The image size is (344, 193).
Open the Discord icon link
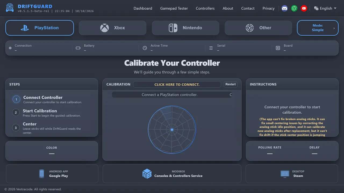285,8
